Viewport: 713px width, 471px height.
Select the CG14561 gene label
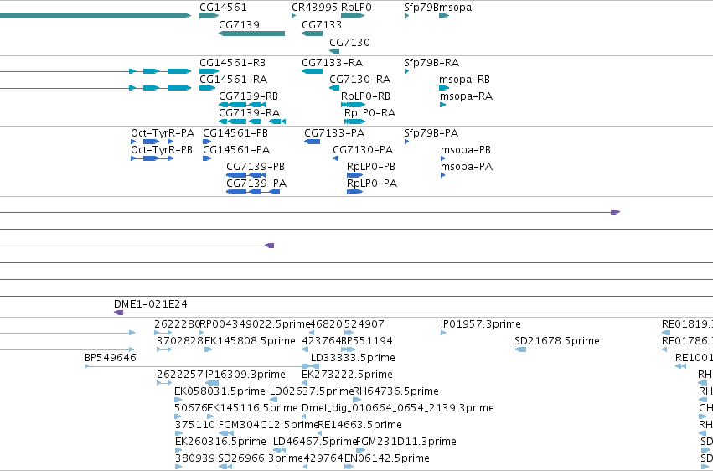223,8
